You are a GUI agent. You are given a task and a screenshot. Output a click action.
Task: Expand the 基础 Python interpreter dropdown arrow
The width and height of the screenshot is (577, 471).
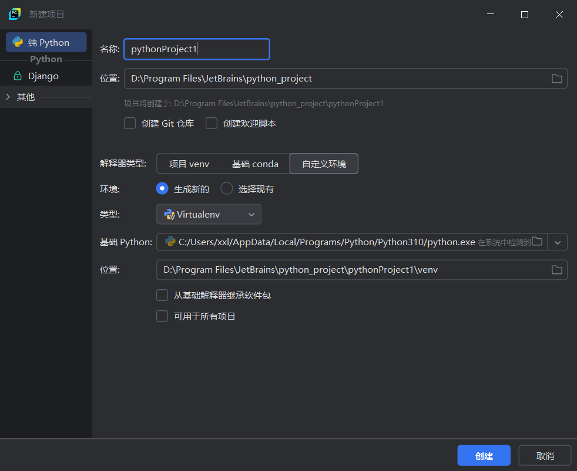click(558, 242)
